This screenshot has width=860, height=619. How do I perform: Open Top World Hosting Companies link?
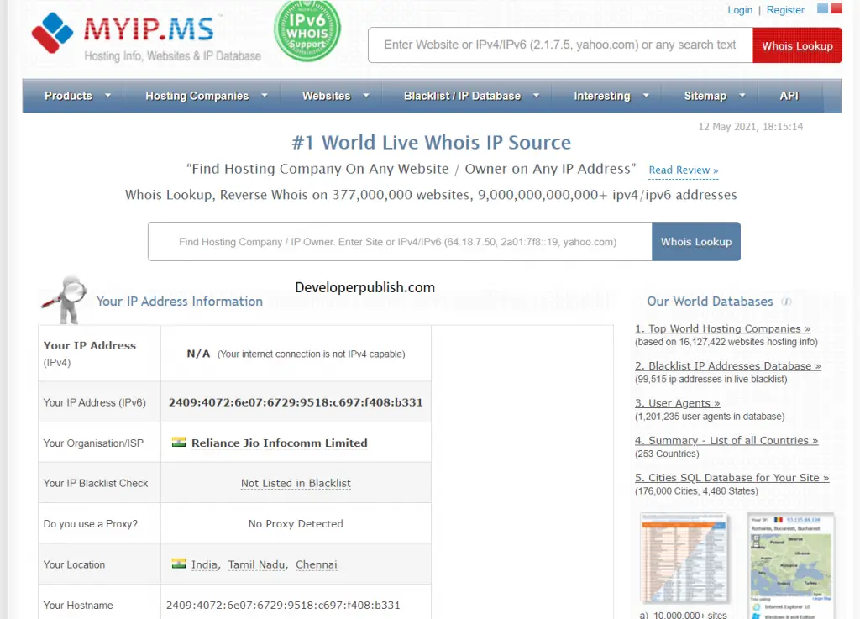722,328
